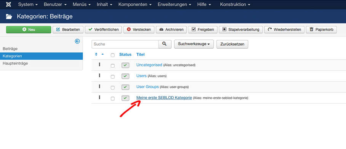Check the Uncategorised row checkbox
Viewport: 346px width, 149px height.
[113, 66]
